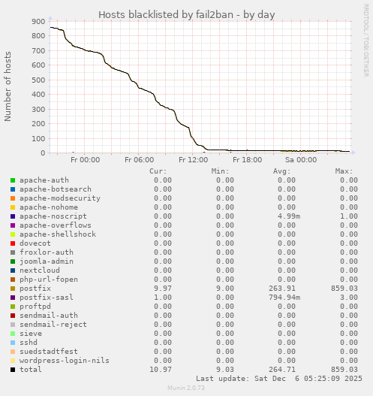Click the 900 y-axis tick label
Screen dimensions: 373x396
pyautogui.click(x=38, y=22)
